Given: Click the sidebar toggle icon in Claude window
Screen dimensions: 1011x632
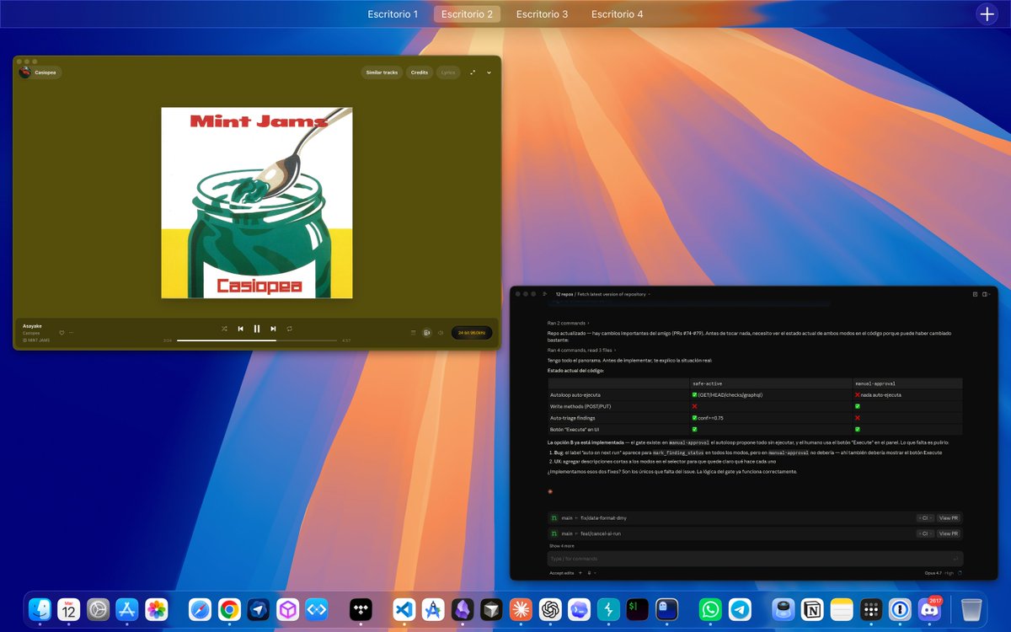Looking at the screenshot, I should click(x=545, y=294).
